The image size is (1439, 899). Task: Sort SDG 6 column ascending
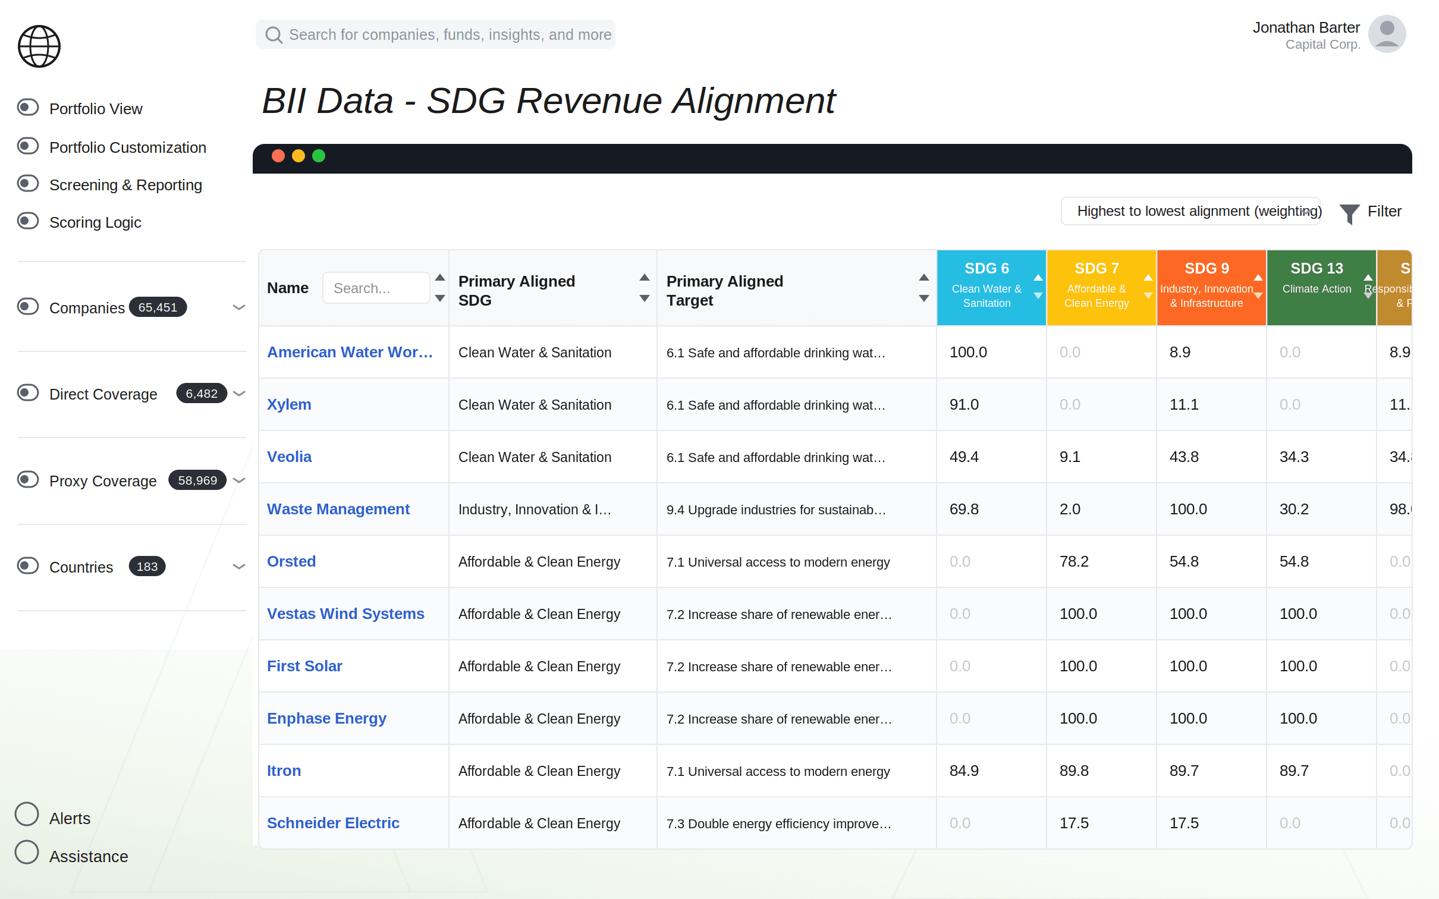click(1038, 278)
